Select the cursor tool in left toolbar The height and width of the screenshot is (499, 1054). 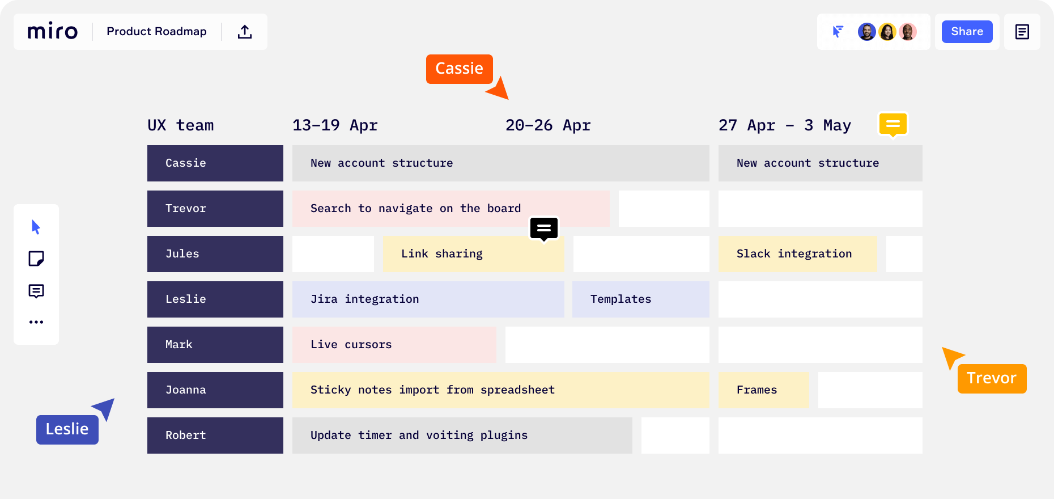pyautogui.click(x=36, y=227)
